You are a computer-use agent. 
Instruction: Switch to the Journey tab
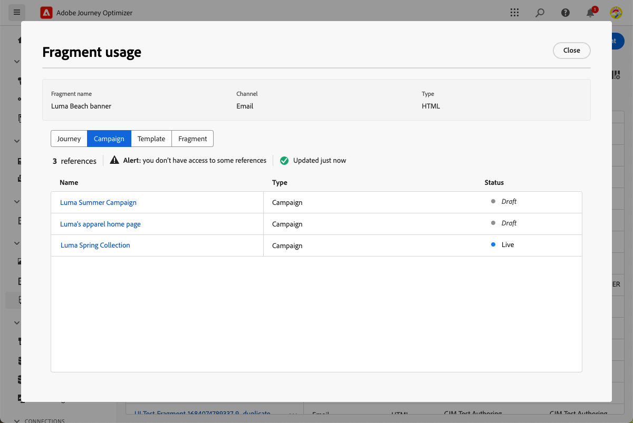pos(69,139)
